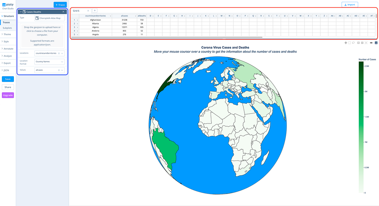
Task: Toggle hover labels with the tag icon
Action: point(371,43)
